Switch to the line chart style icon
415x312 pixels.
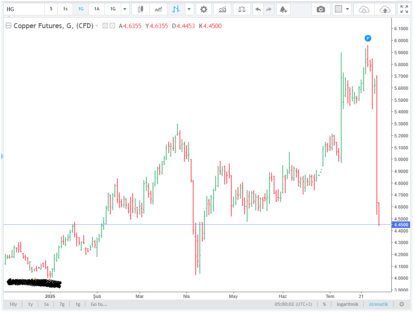click(x=158, y=9)
